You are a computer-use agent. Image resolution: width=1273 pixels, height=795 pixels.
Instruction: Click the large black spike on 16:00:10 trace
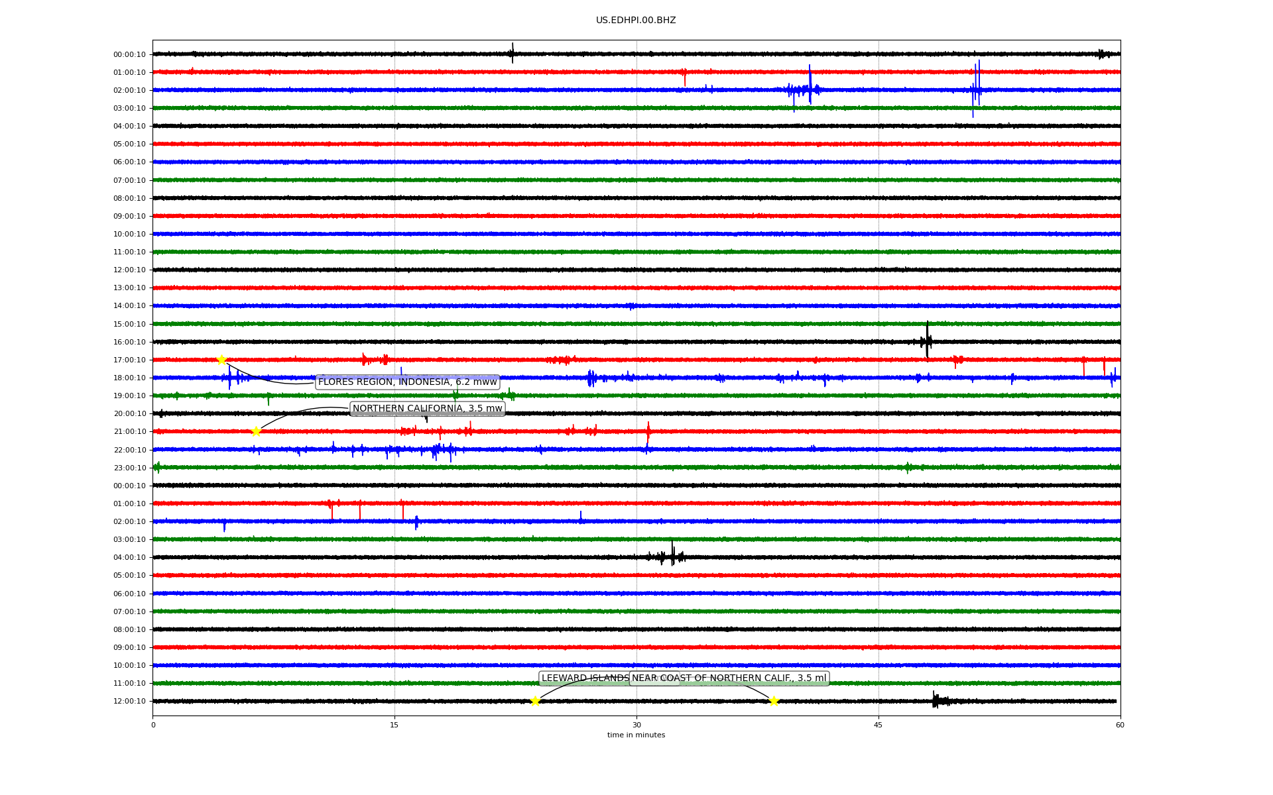point(927,341)
